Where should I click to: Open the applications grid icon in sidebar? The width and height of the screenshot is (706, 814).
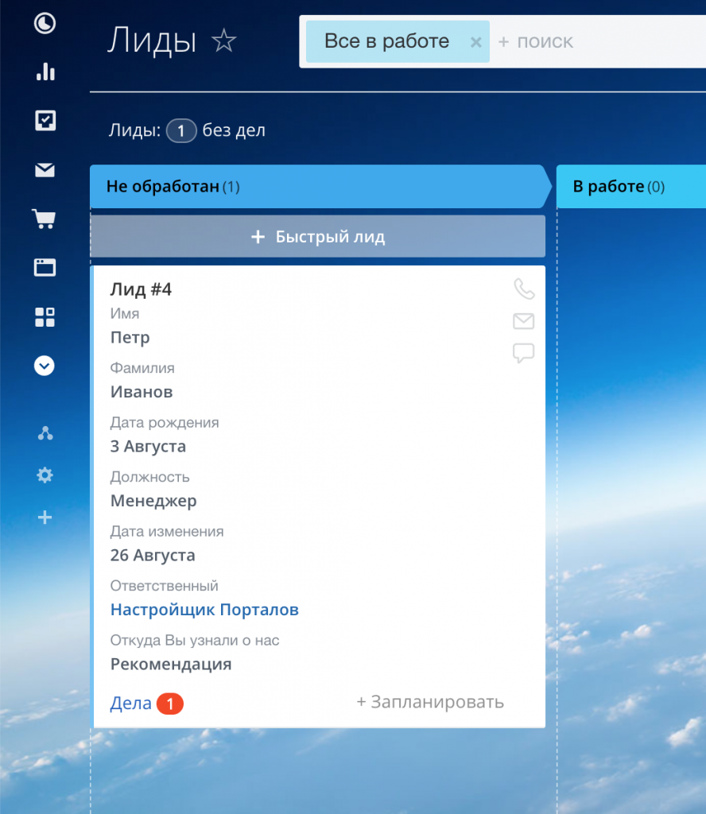coord(45,317)
